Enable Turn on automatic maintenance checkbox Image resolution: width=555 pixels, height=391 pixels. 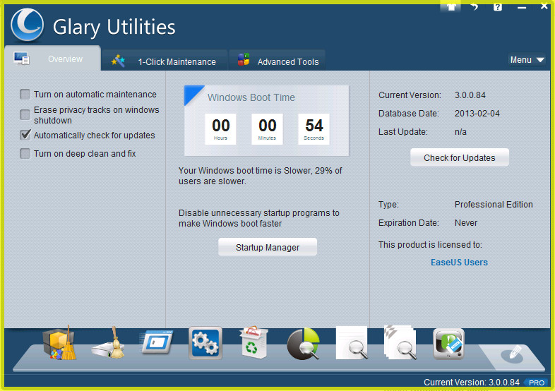pos(25,95)
